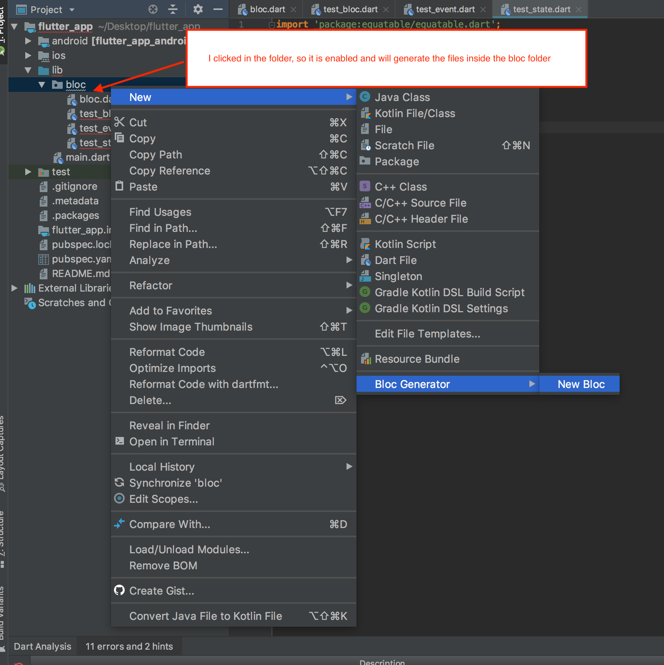Click the GitHub icon beside Create Gist
This screenshot has height=665, width=664.
(119, 590)
